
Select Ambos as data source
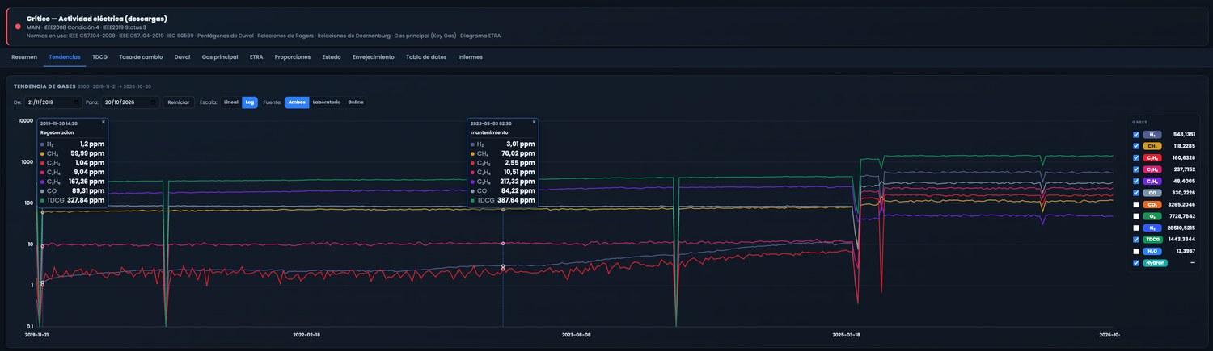[297, 102]
